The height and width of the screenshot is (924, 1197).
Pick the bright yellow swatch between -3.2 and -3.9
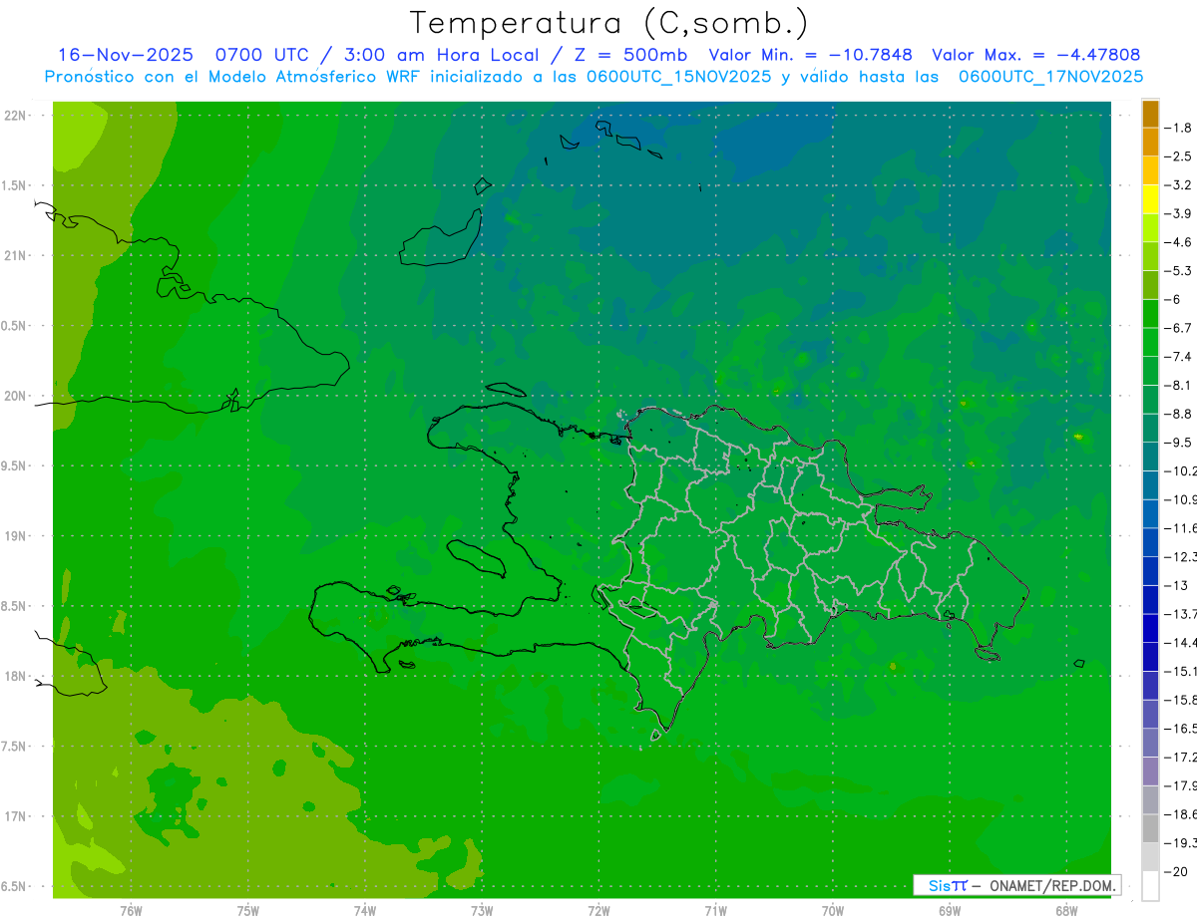point(1150,199)
